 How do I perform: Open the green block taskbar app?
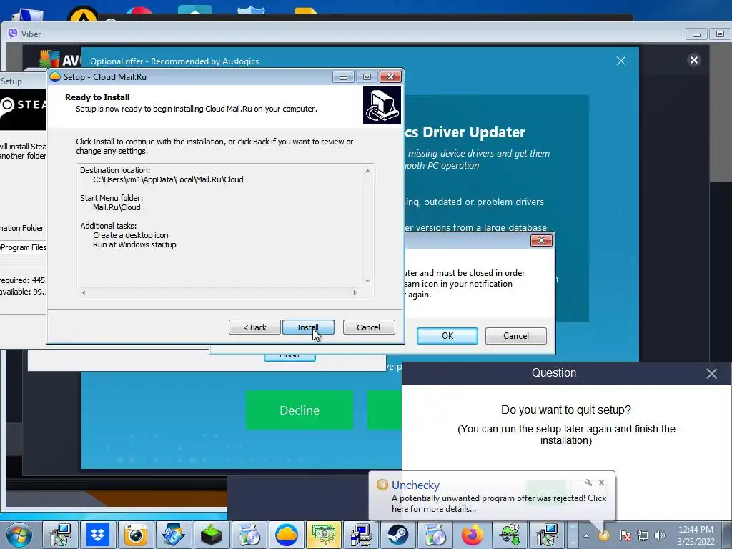pos(211,535)
